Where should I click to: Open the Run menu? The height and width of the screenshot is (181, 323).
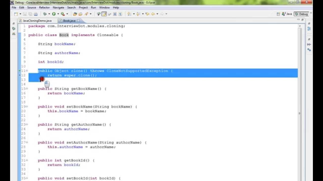point(93,8)
